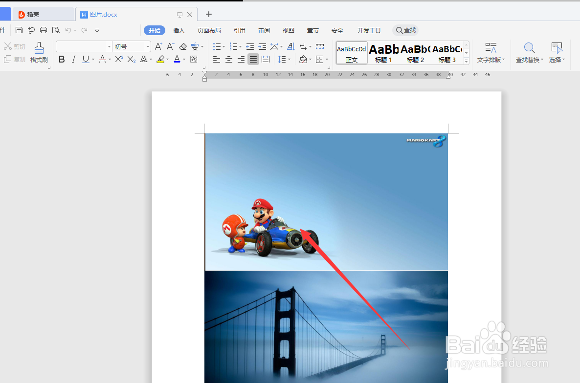Screen dimensions: 580x383
Task: Toggle strikethrough text formatting
Action: [x=103, y=59]
